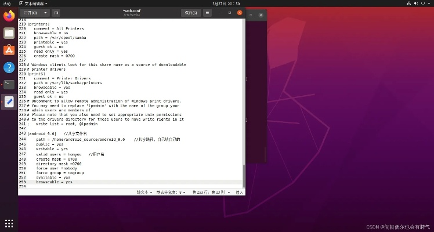This screenshot has width=434, height=232.
Task: Launch the Files manager from dock
Action: [9, 33]
